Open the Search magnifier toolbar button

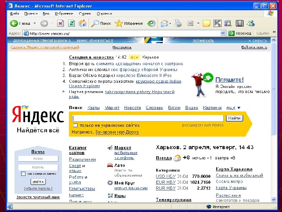click(101, 24)
